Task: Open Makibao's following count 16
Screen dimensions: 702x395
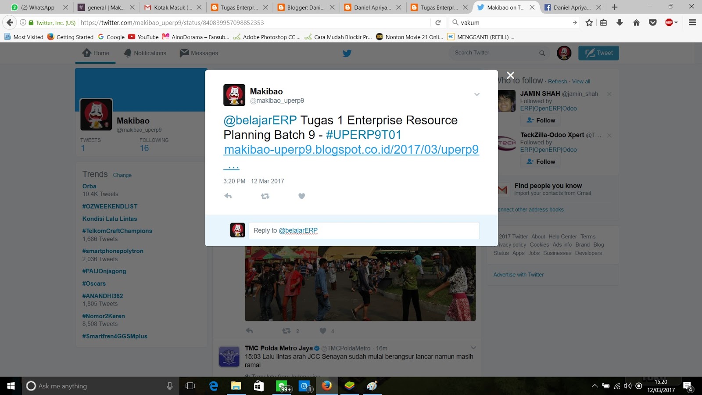Action: [144, 148]
